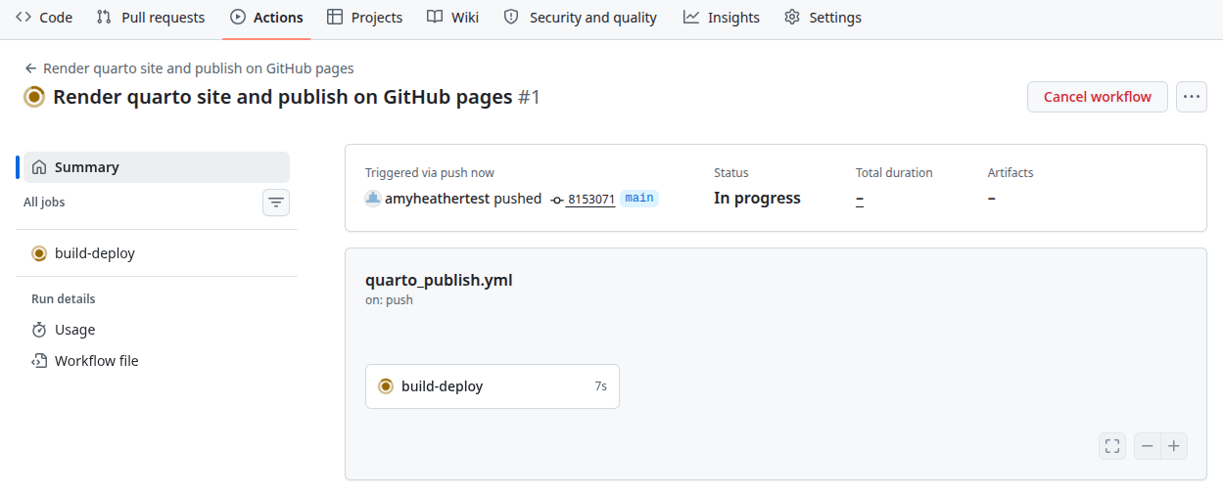Click the Projects table icon
The height and width of the screenshot is (496, 1223).
click(x=335, y=18)
